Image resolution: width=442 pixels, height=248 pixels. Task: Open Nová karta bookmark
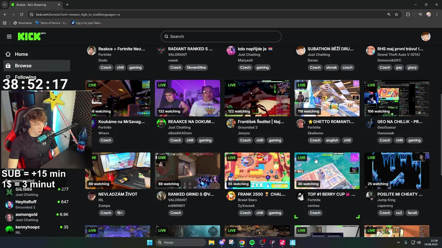coord(22,23)
